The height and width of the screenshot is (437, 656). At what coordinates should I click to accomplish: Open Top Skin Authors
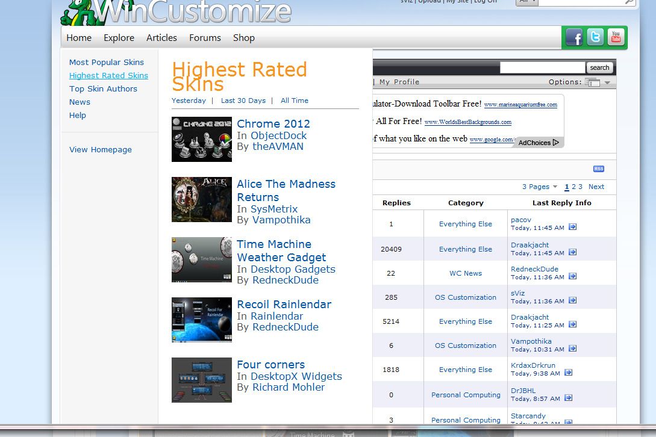(x=103, y=88)
